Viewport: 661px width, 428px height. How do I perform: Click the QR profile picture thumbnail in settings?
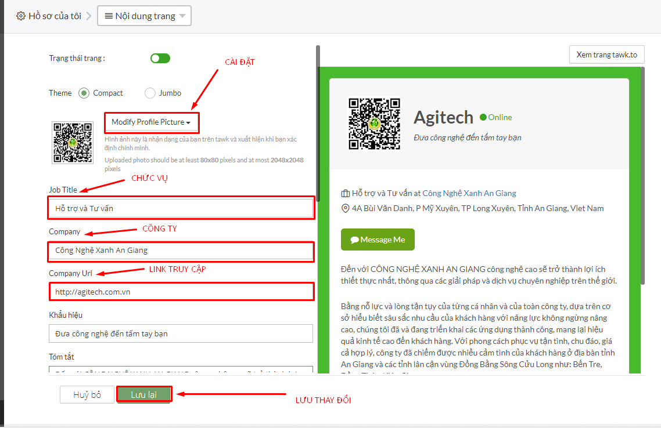tap(73, 142)
